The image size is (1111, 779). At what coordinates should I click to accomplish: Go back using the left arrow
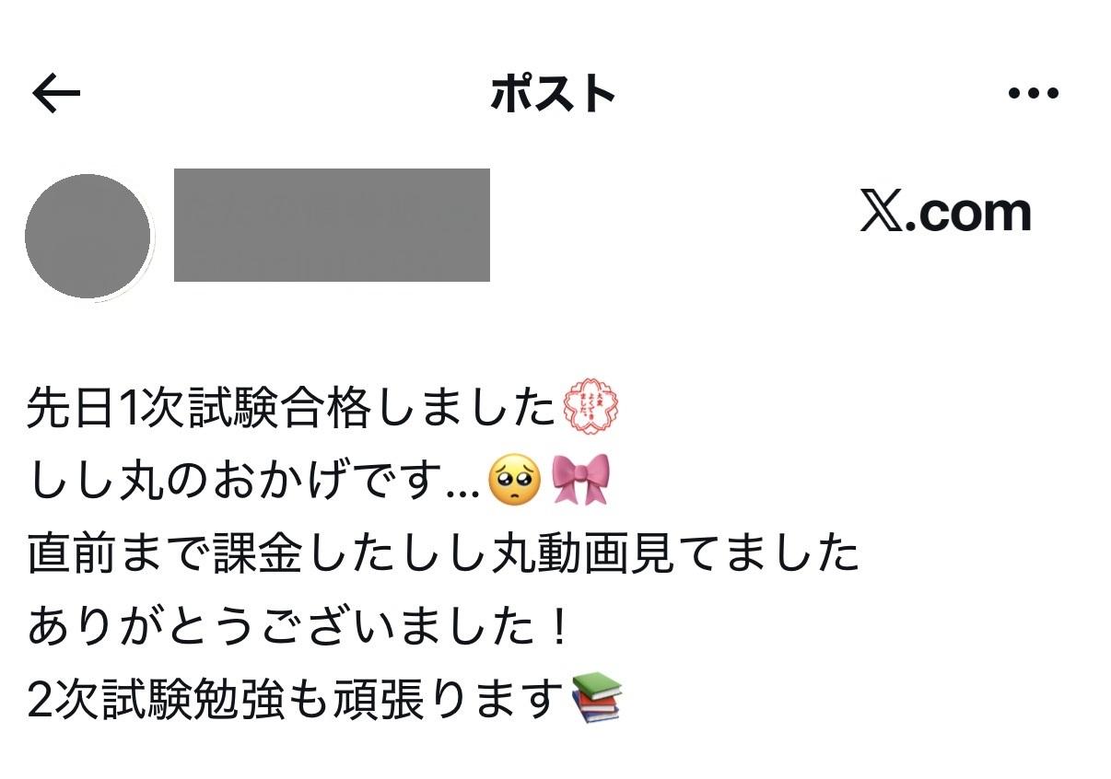pos(56,93)
